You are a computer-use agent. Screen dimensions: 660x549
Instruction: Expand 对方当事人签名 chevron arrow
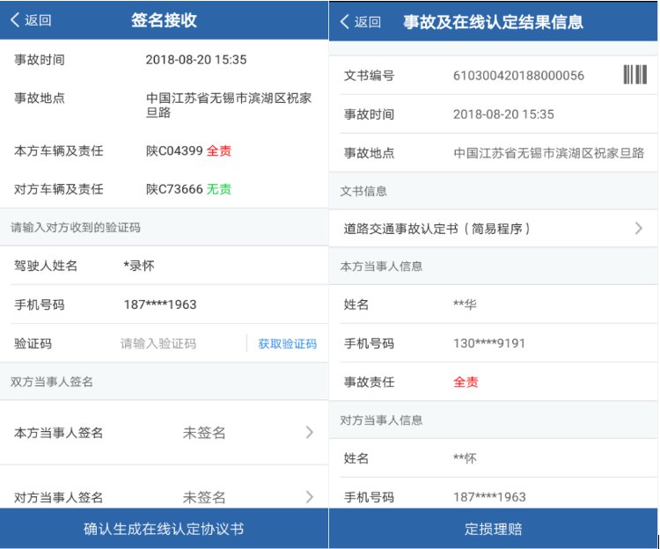tap(309, 497)
